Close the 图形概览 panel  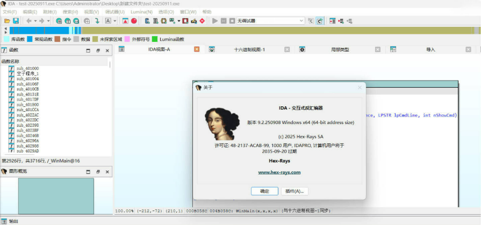[x=107, y=172]
